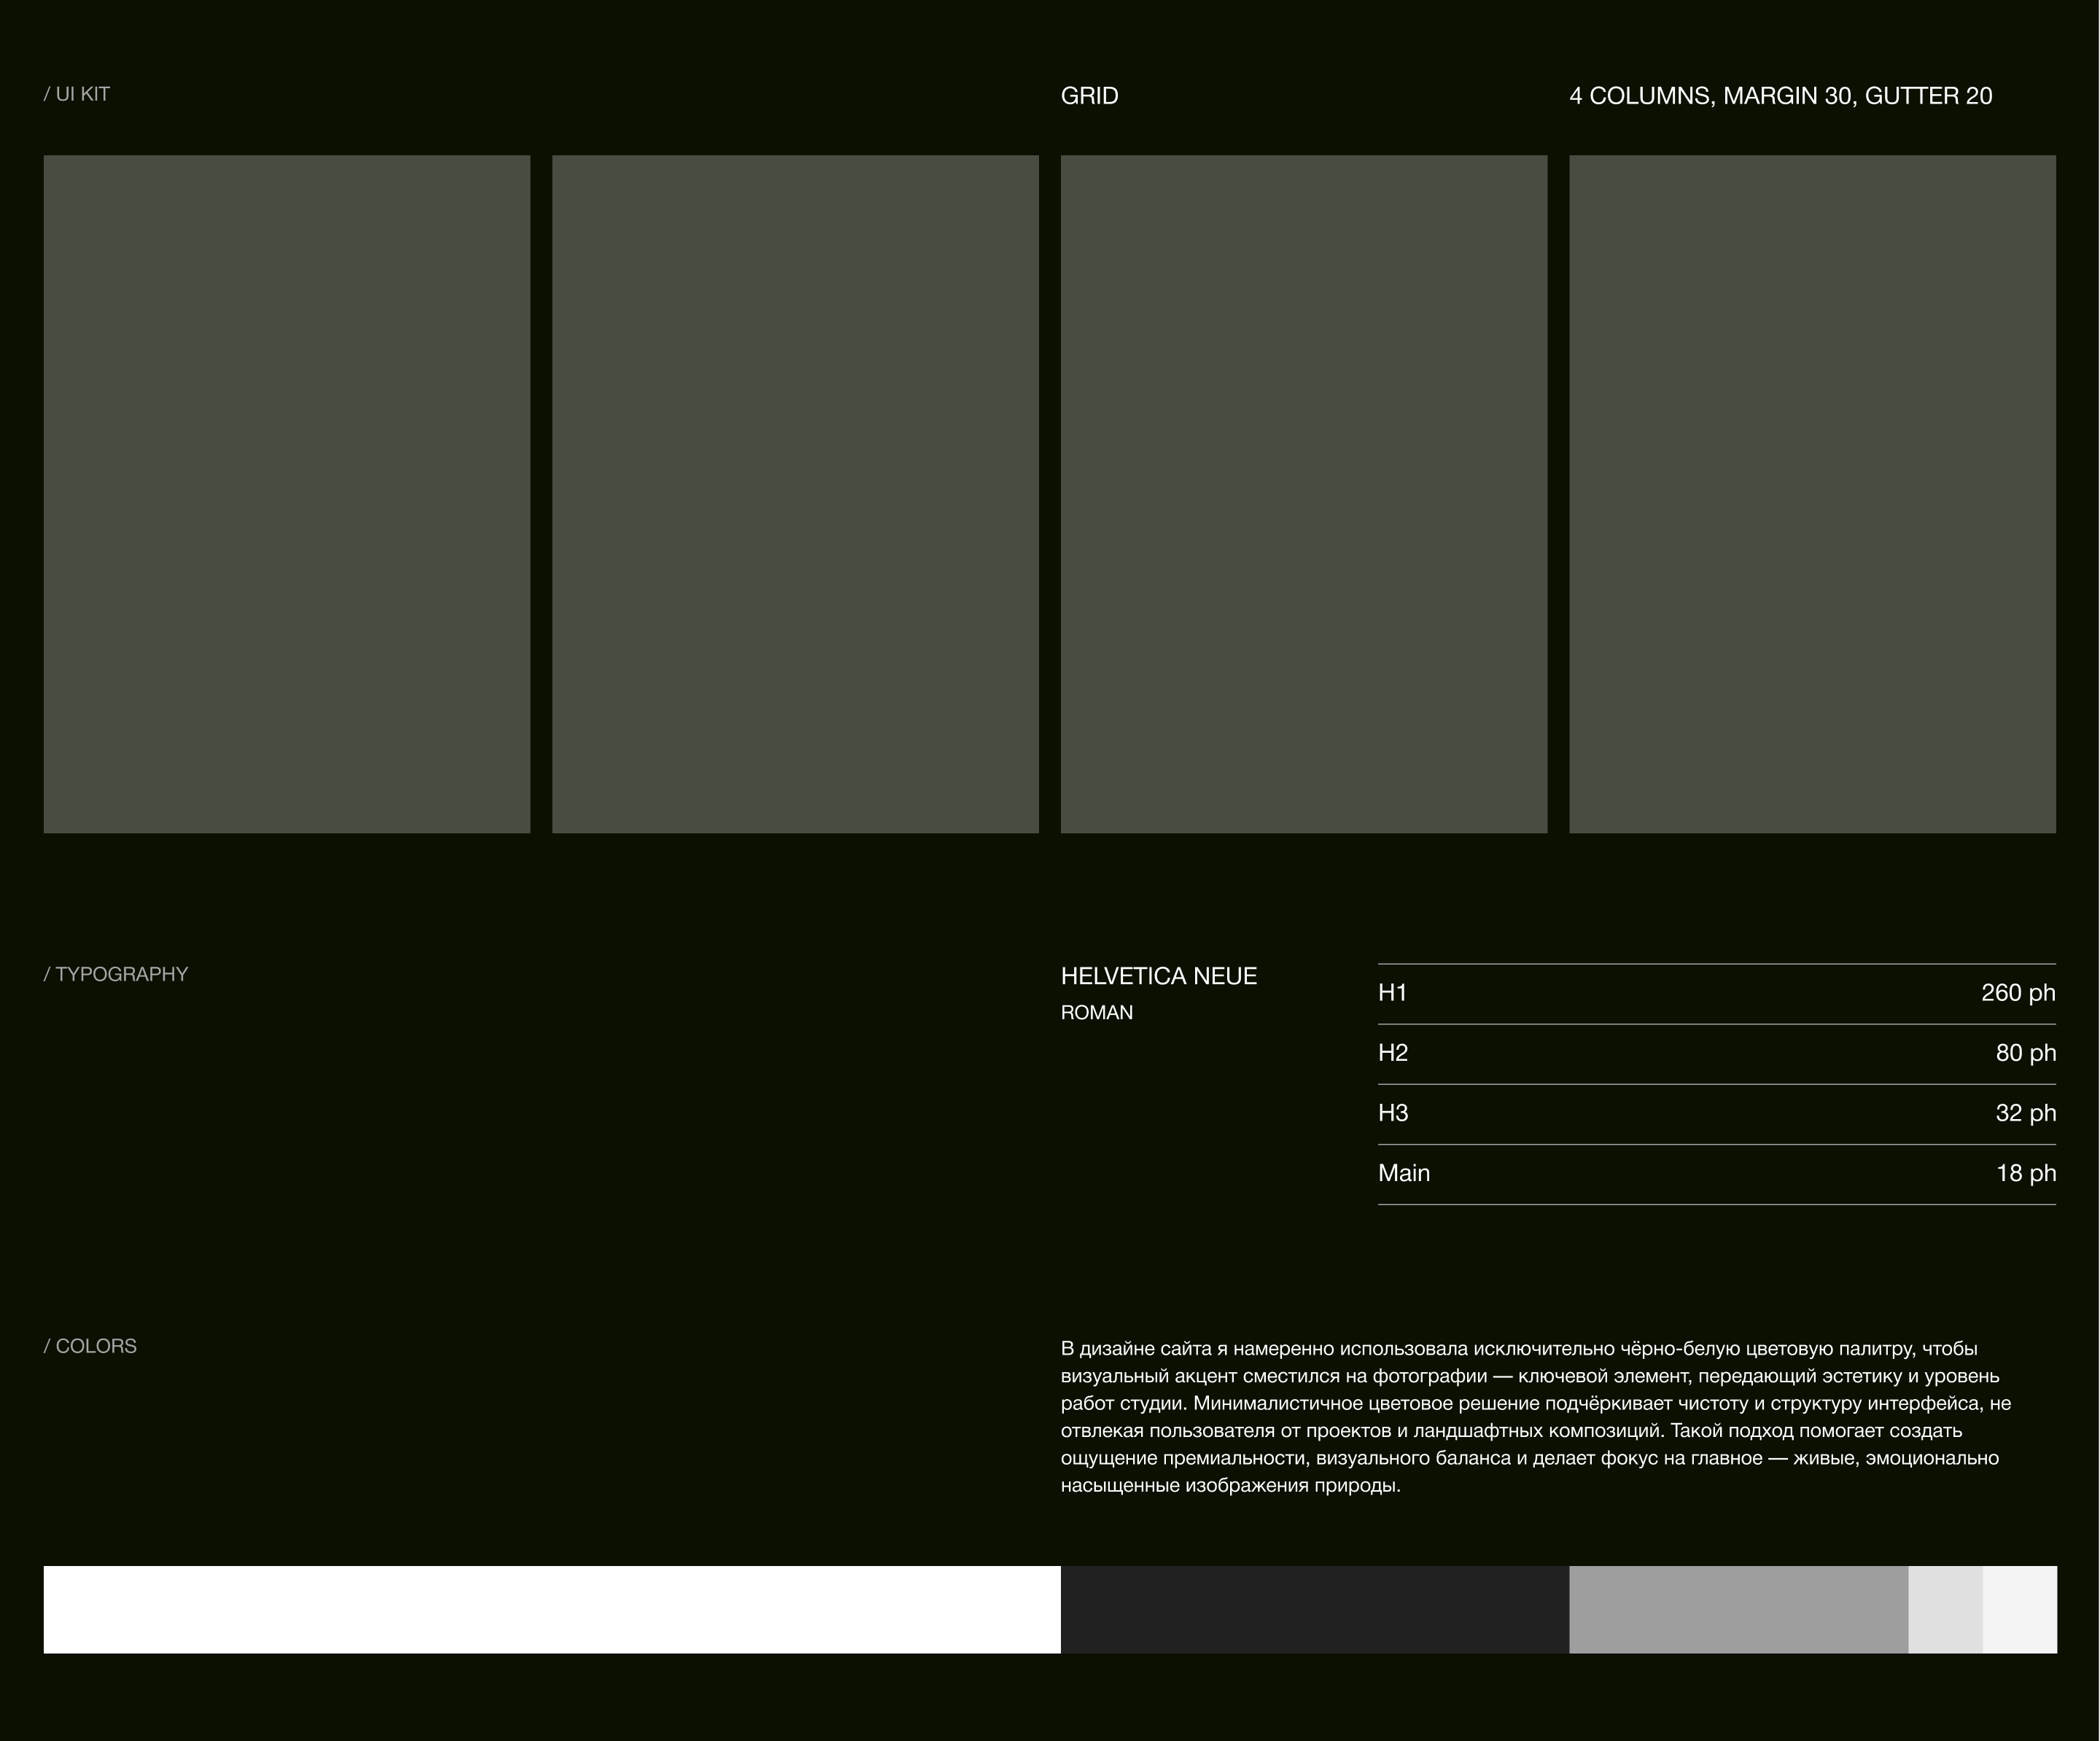The width and height of the screenshot is (2100, 1741).
Task: Click the ROMAN font style label
Action: click(1096, 1013)
